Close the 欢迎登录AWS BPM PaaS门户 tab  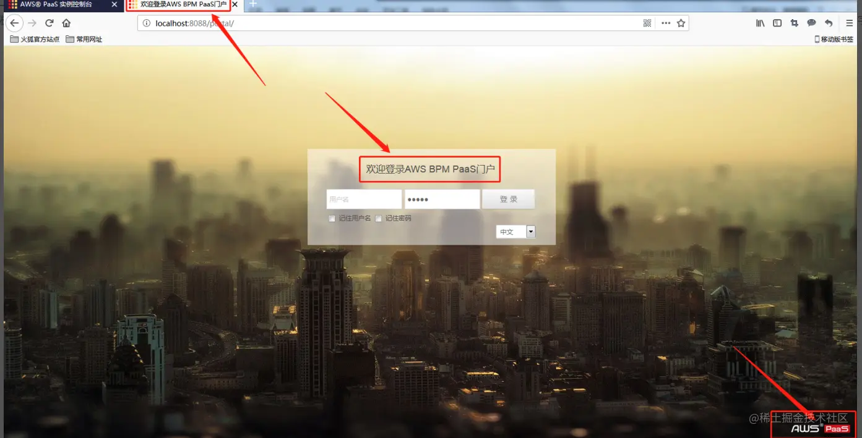click(235, 4)
